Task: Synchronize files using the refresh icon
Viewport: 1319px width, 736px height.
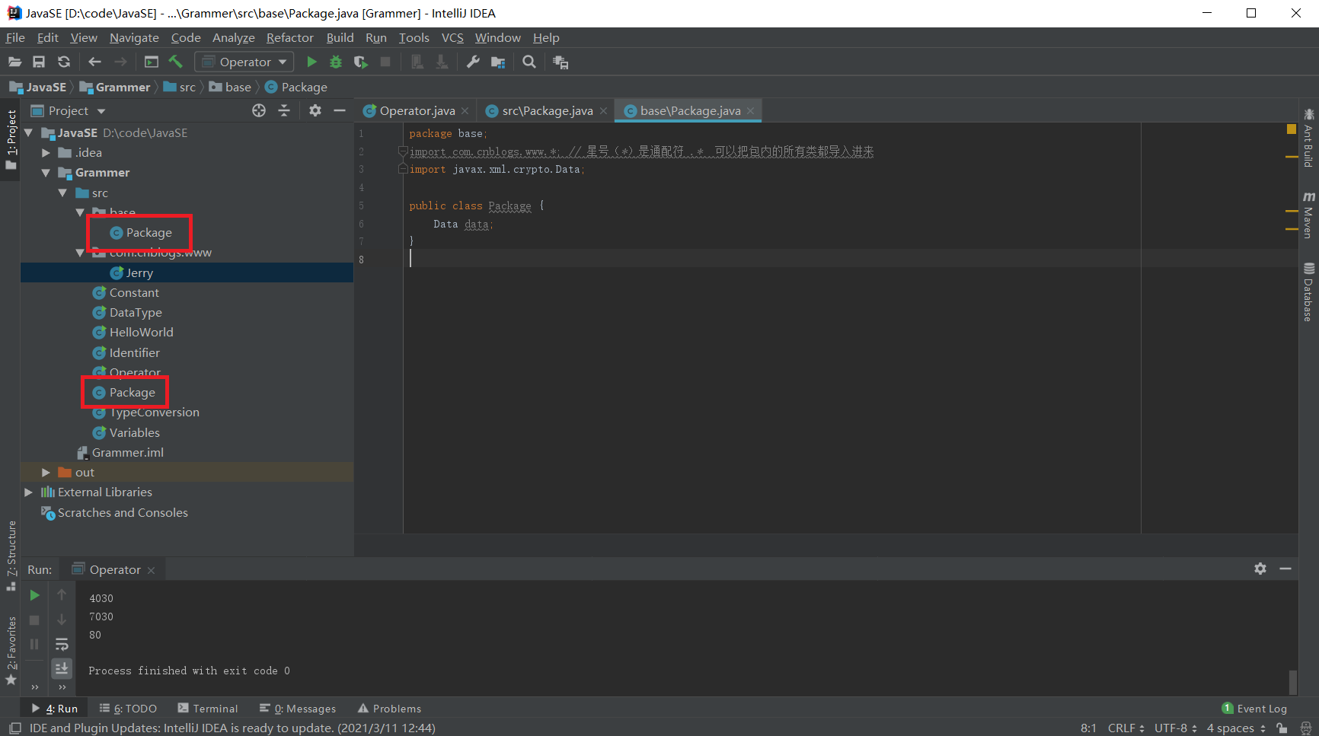Action: tap(64, 62)
